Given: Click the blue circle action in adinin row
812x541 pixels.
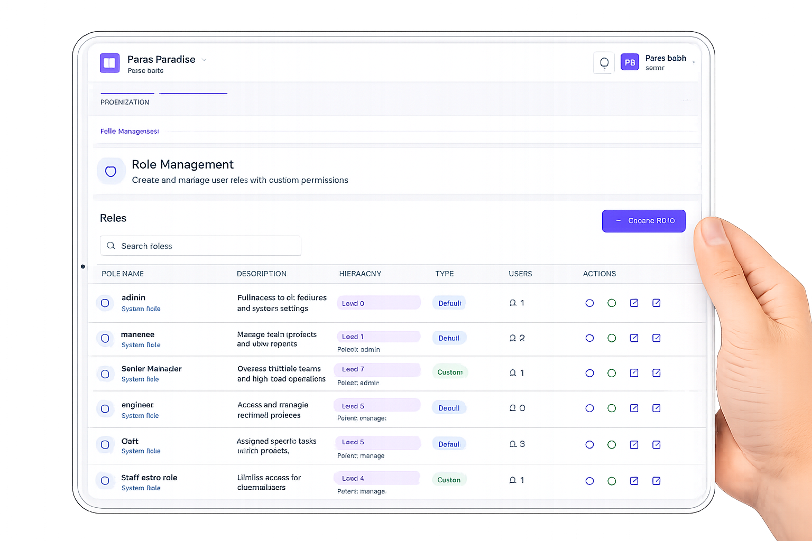Looking at the screenshot, I should point(589,303).
